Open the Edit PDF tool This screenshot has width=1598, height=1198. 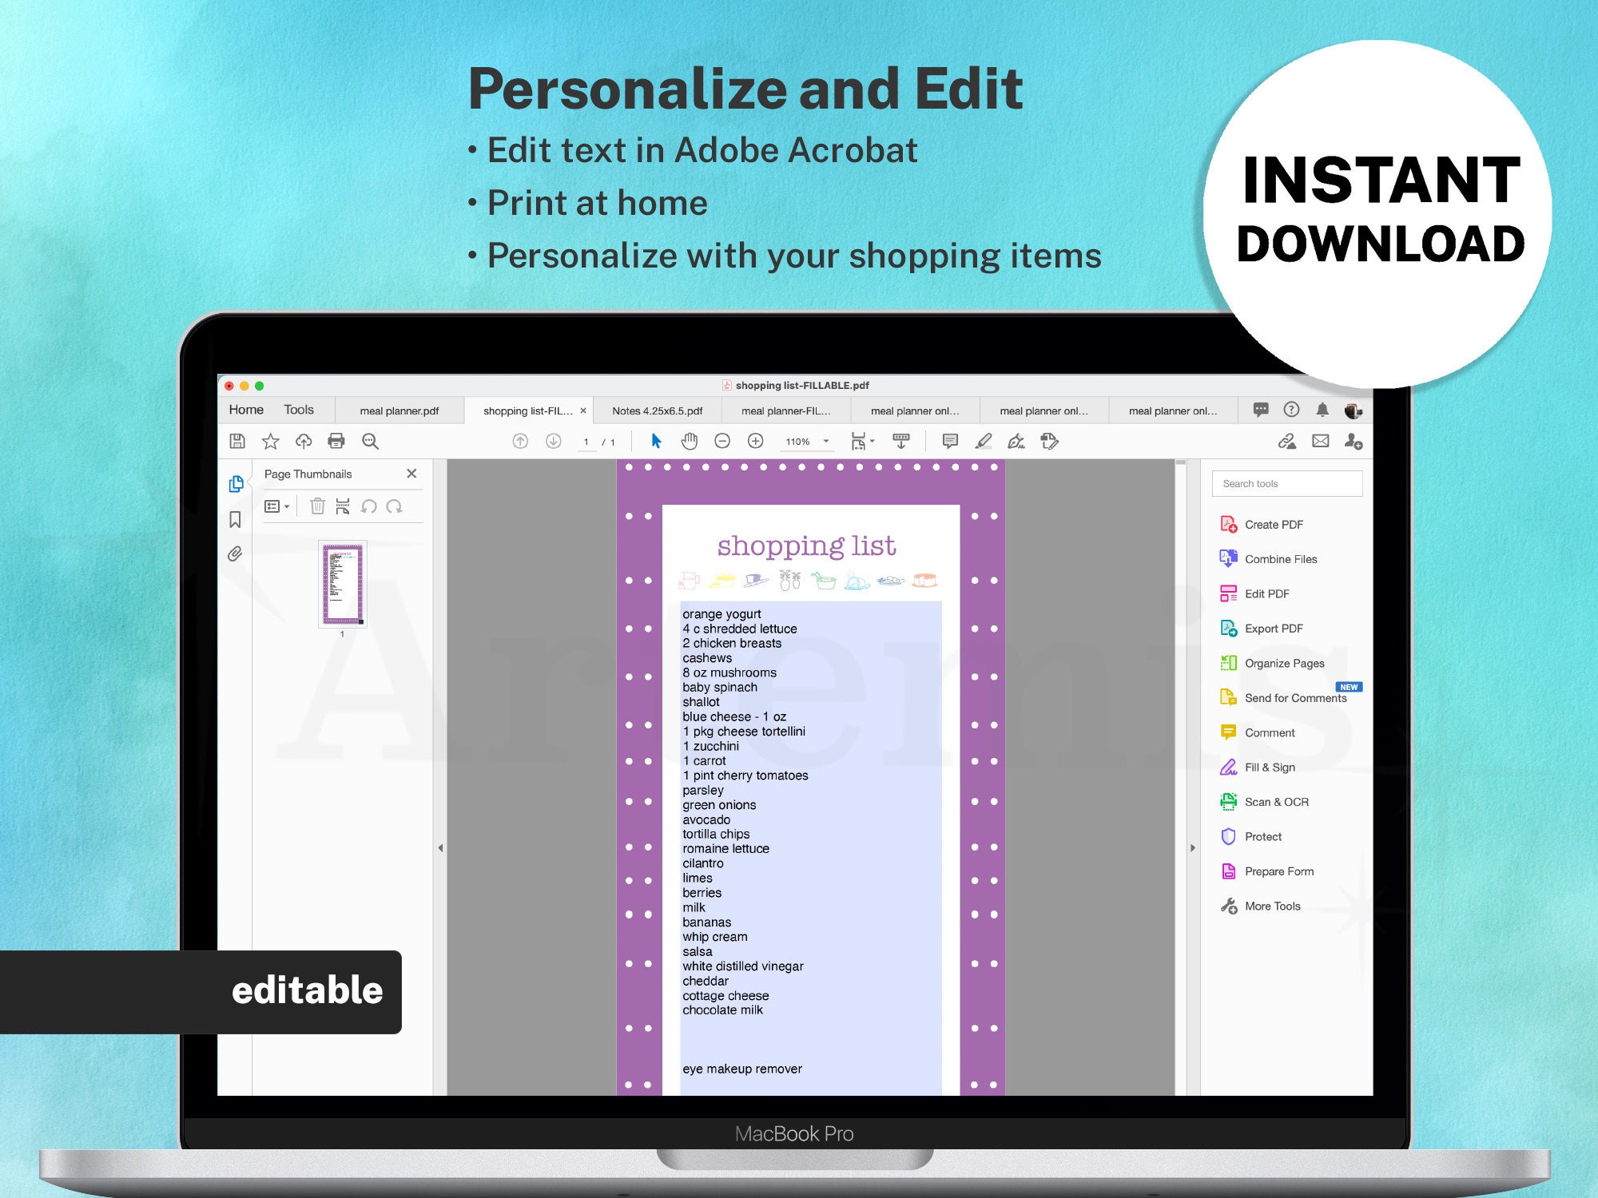1254,593
